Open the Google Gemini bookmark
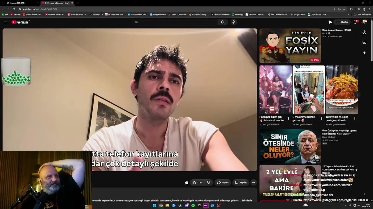373x209 pixels. [298, 15]
